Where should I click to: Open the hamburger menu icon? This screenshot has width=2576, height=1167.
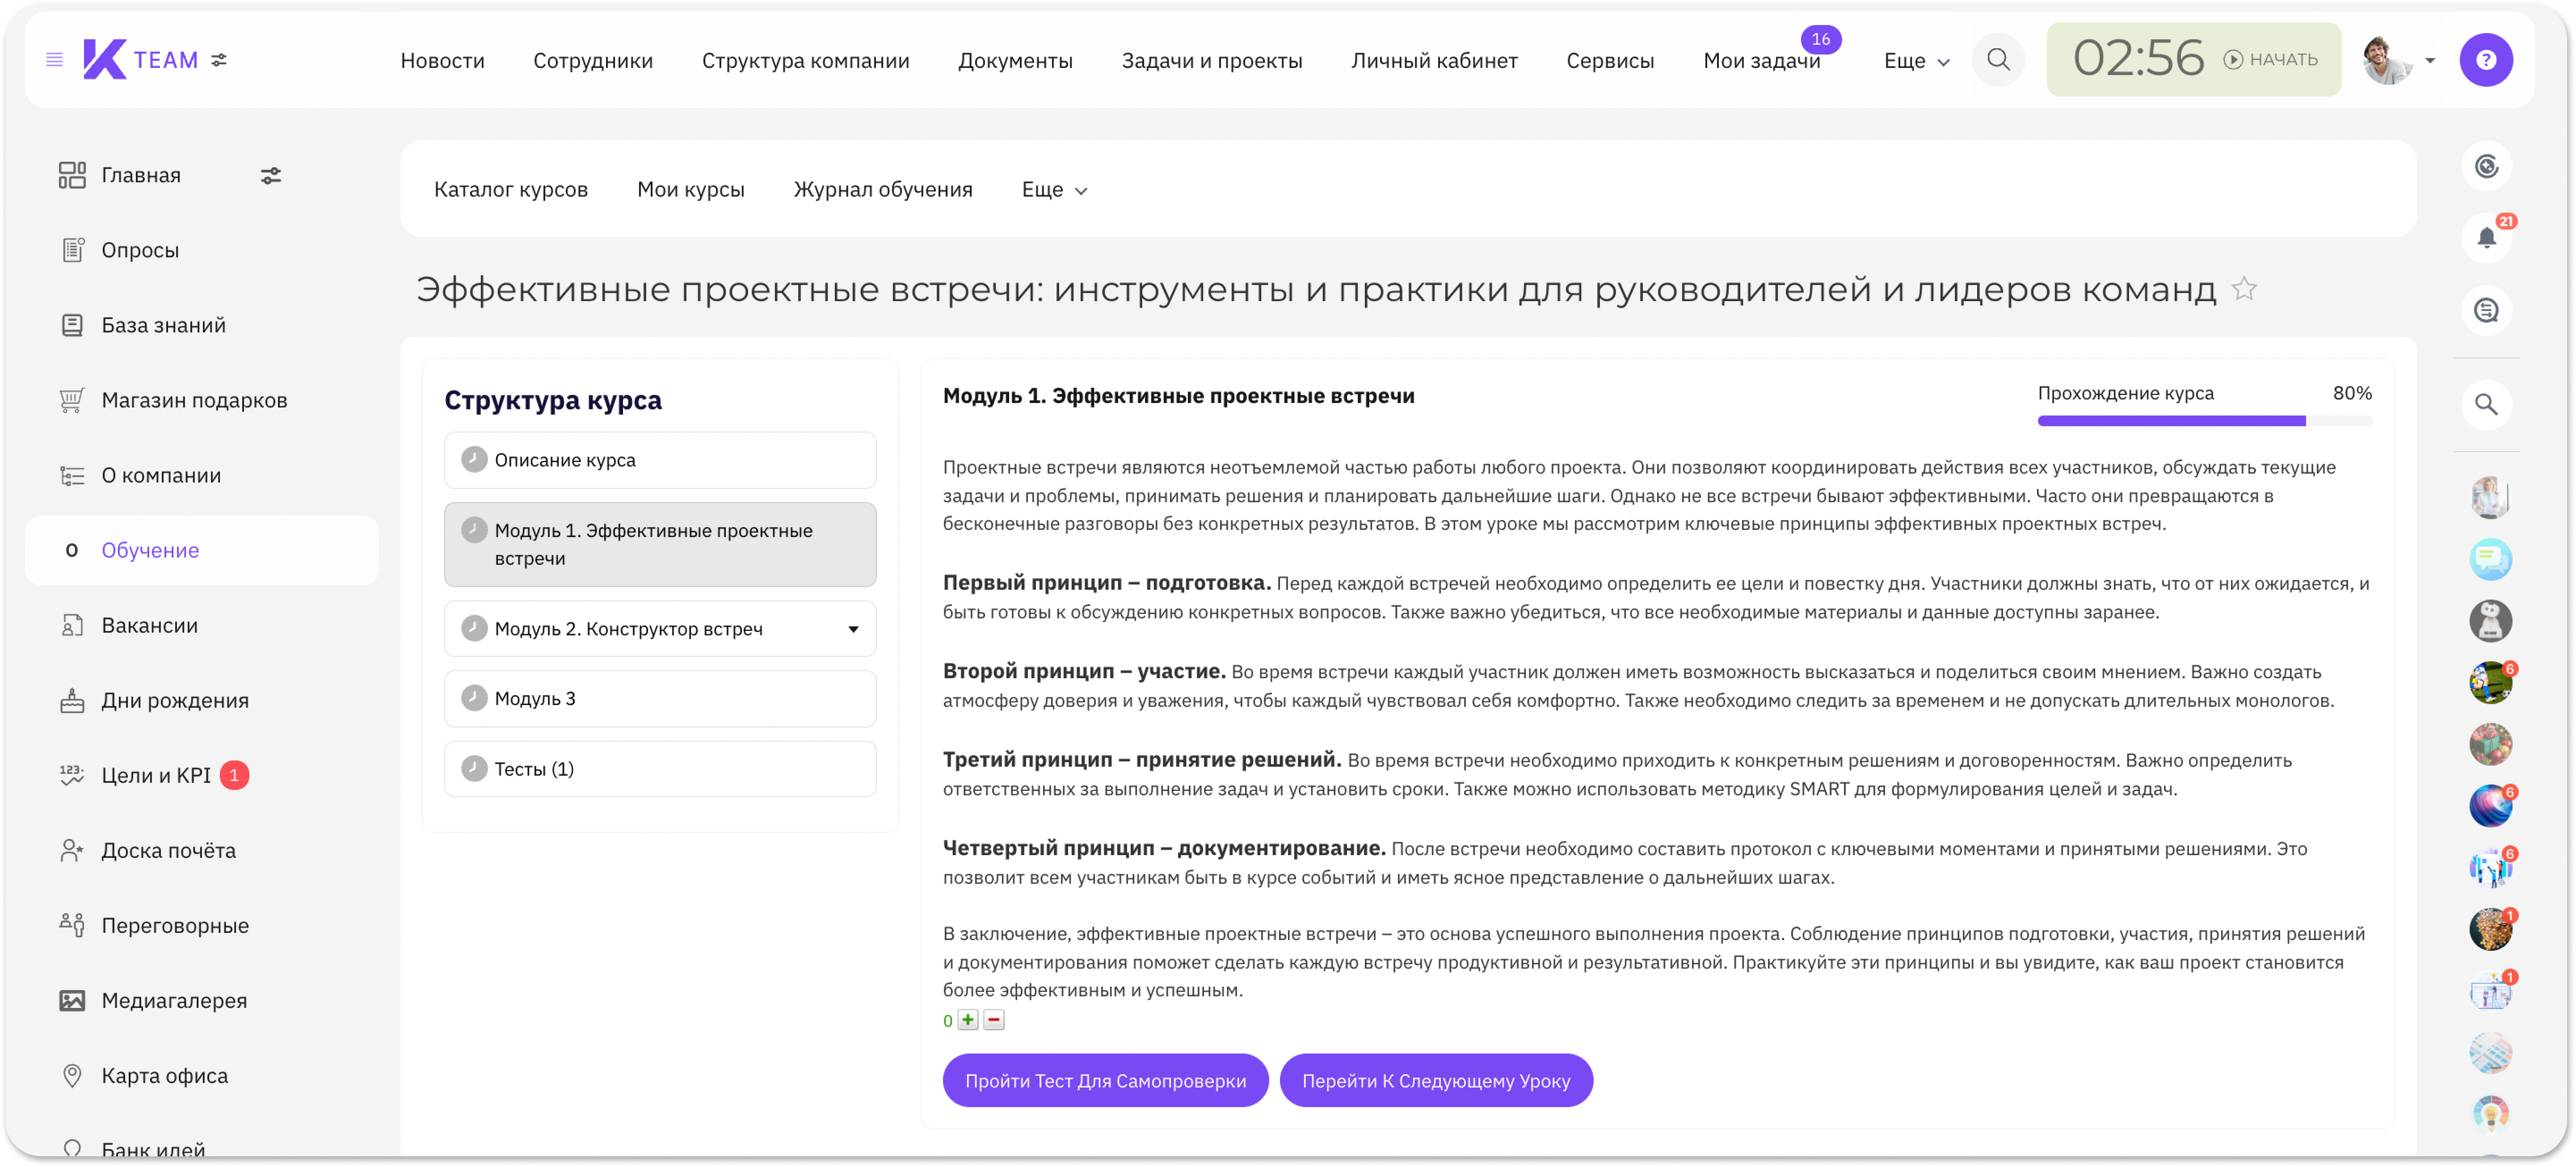pos(54,60)
